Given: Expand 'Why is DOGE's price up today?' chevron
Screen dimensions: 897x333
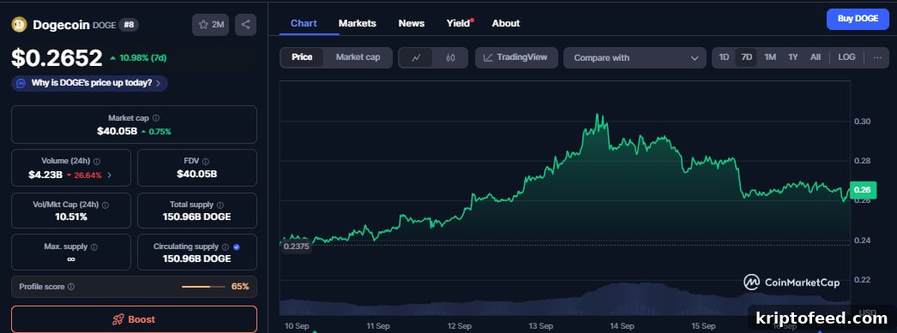Looking at the screenshot, I should pos(158,83).
